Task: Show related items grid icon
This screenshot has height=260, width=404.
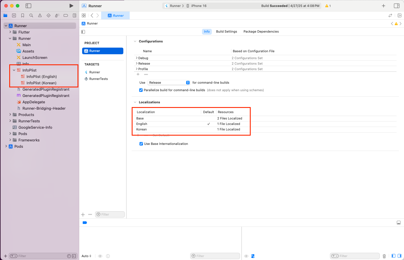Action: (84, 16)
